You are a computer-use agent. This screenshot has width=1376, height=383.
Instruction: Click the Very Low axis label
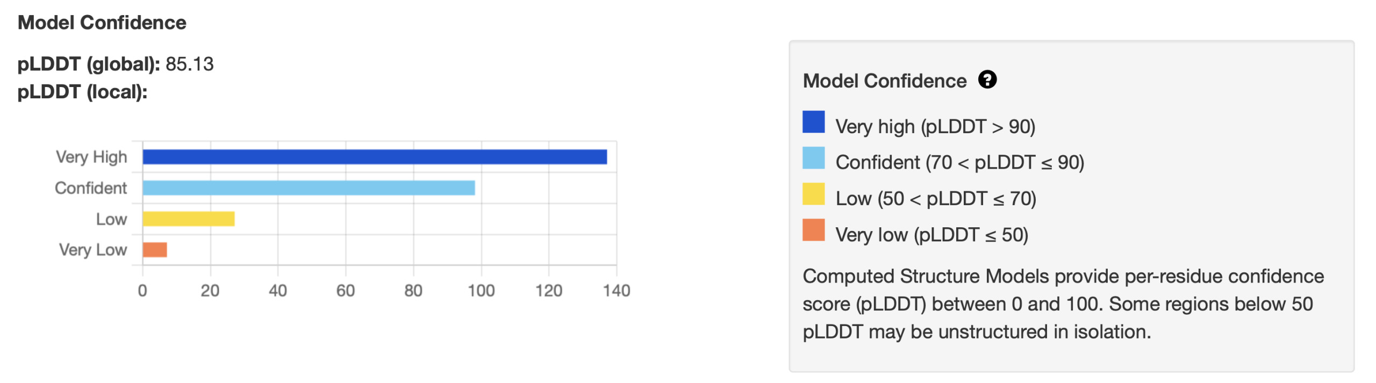[x=92, y=250]
